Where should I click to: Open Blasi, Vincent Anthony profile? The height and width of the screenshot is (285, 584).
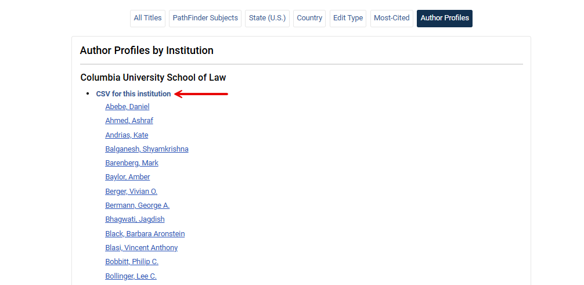coord(142,248)
